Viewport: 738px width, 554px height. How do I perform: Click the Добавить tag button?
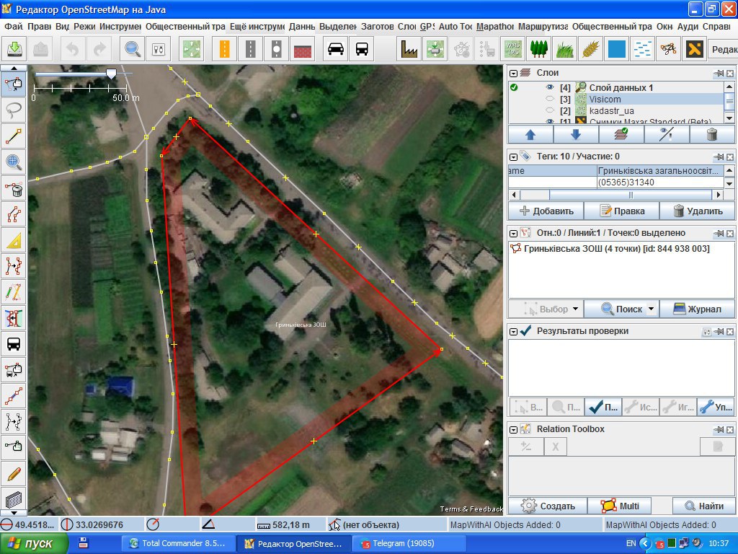click(546, 211)
